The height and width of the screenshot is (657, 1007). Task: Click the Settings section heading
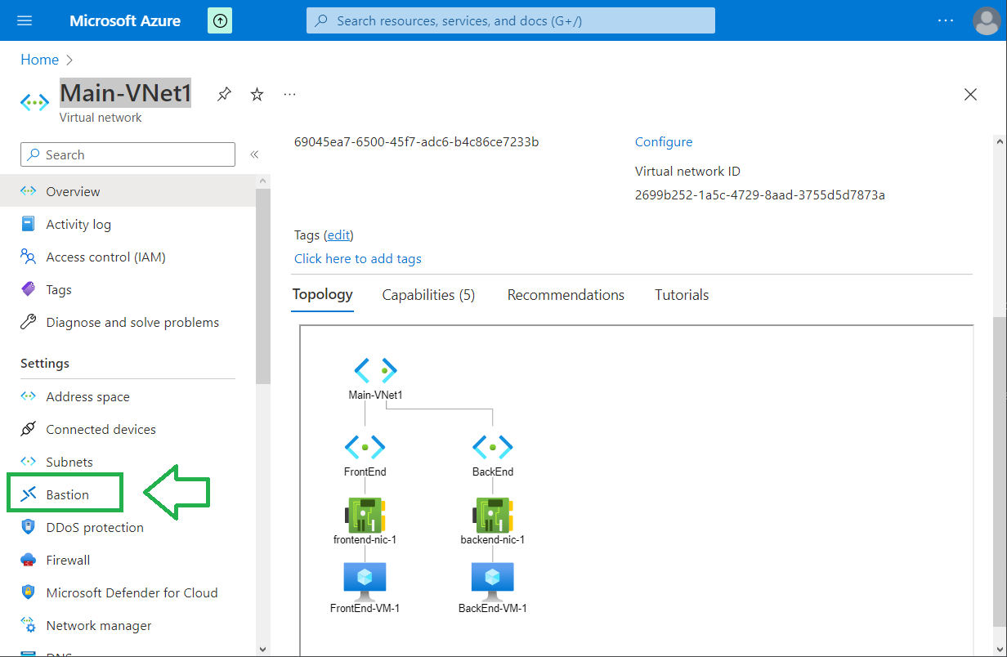(x=45, y=364)
